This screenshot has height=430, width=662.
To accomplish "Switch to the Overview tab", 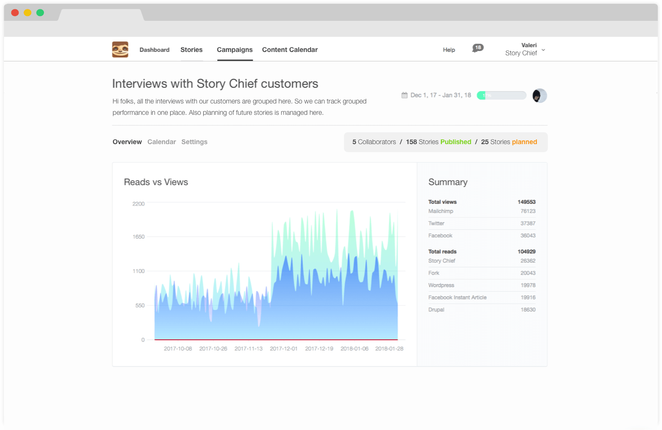I will 127,142.
